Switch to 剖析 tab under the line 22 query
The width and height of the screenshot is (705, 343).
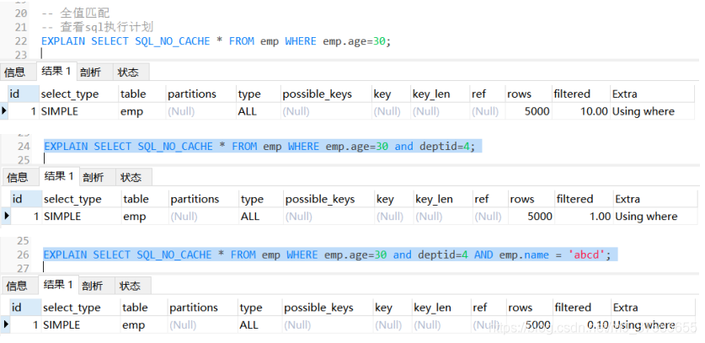[x=90, y=72]
